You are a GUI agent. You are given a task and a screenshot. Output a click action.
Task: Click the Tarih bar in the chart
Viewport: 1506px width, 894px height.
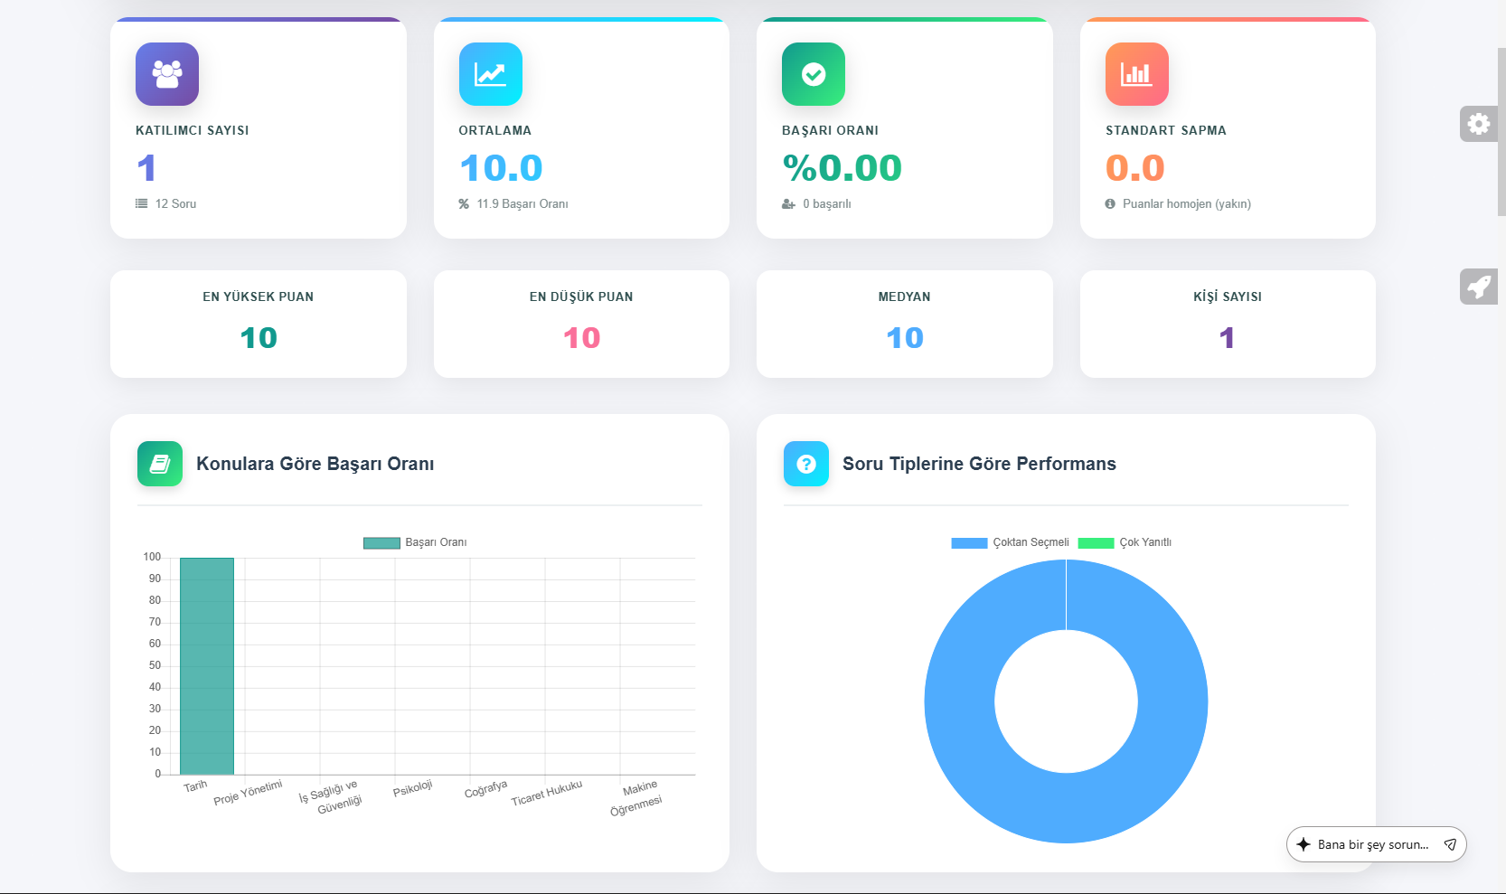[207, 665]
